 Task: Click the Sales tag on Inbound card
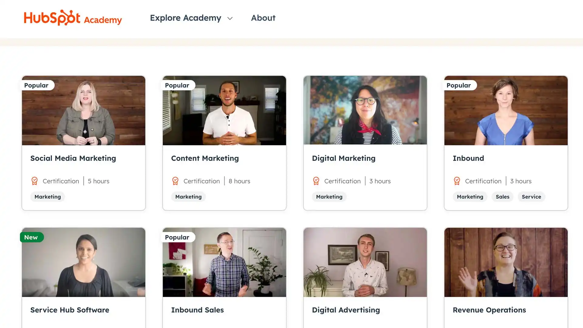(x=503, y=197)
